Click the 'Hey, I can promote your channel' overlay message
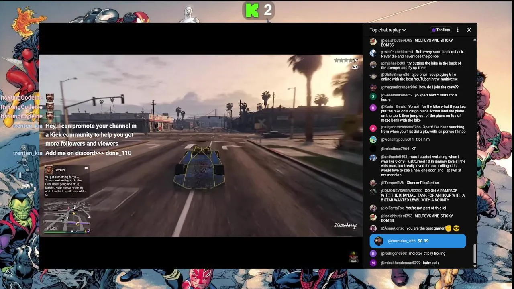Screen dimensions: 514x289 pyautogui.click(x=91, y=134)
